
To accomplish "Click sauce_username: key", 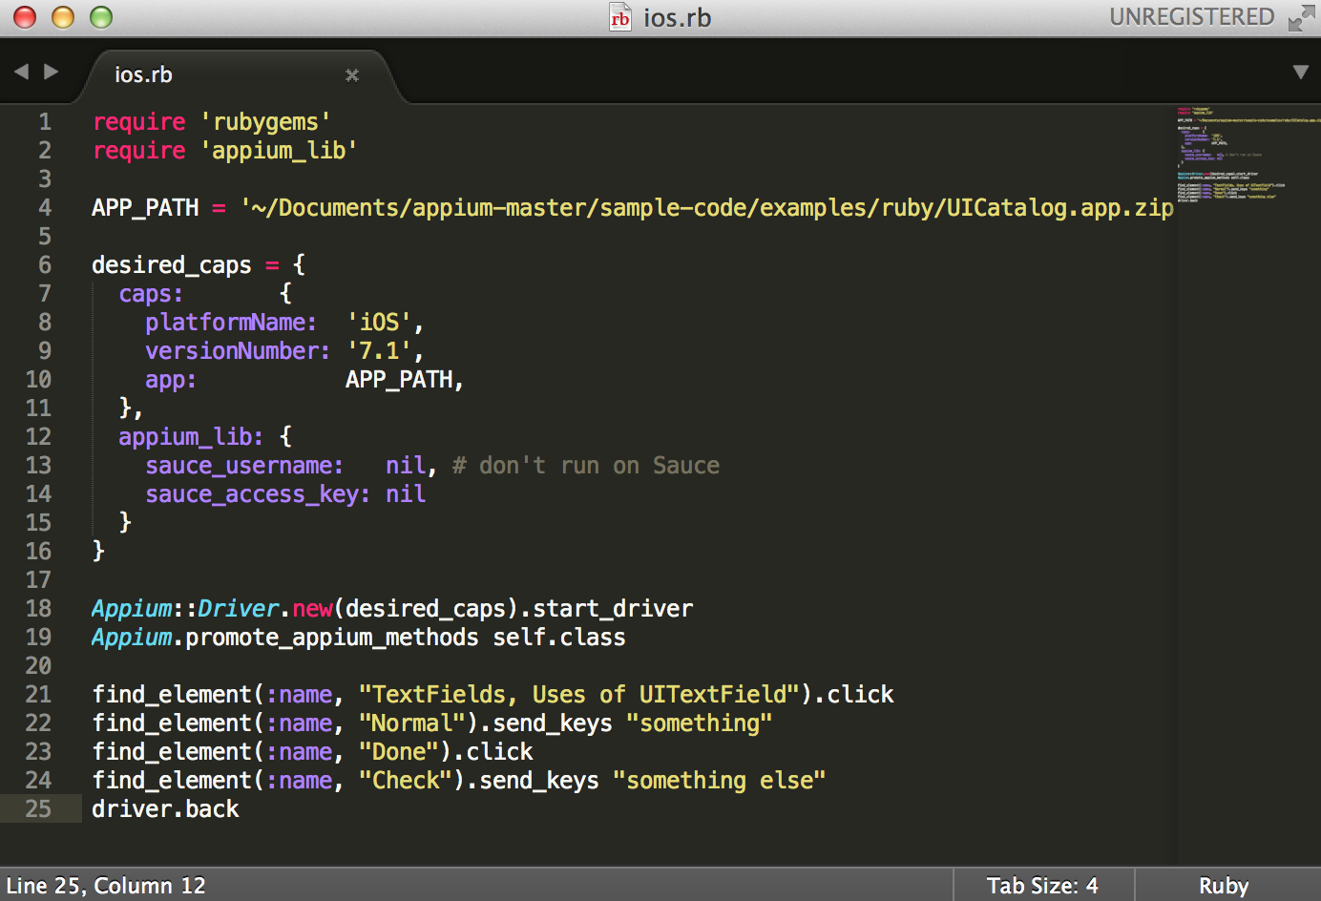I will point(244,466).
